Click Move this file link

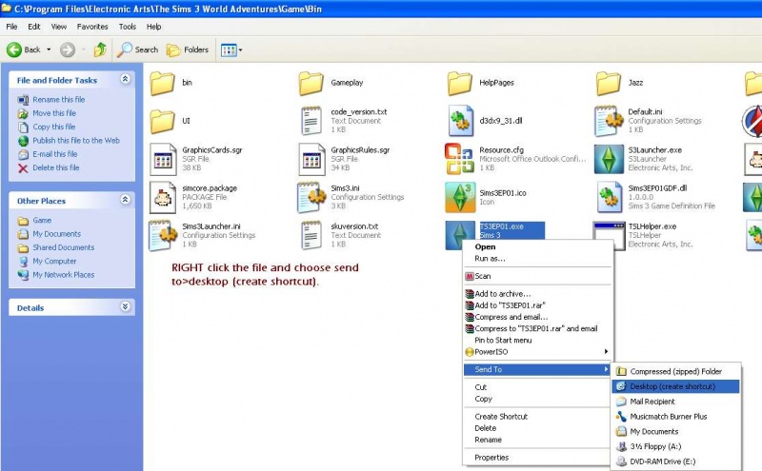point(54,113)
